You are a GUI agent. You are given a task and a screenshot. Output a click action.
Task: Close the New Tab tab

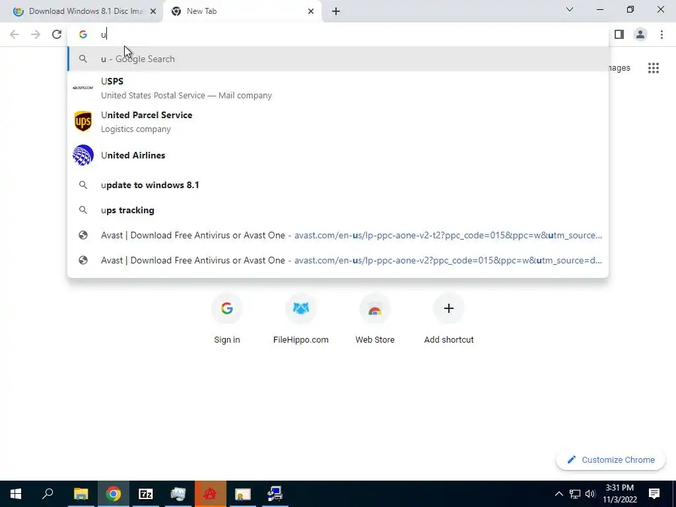coord(311,11)
